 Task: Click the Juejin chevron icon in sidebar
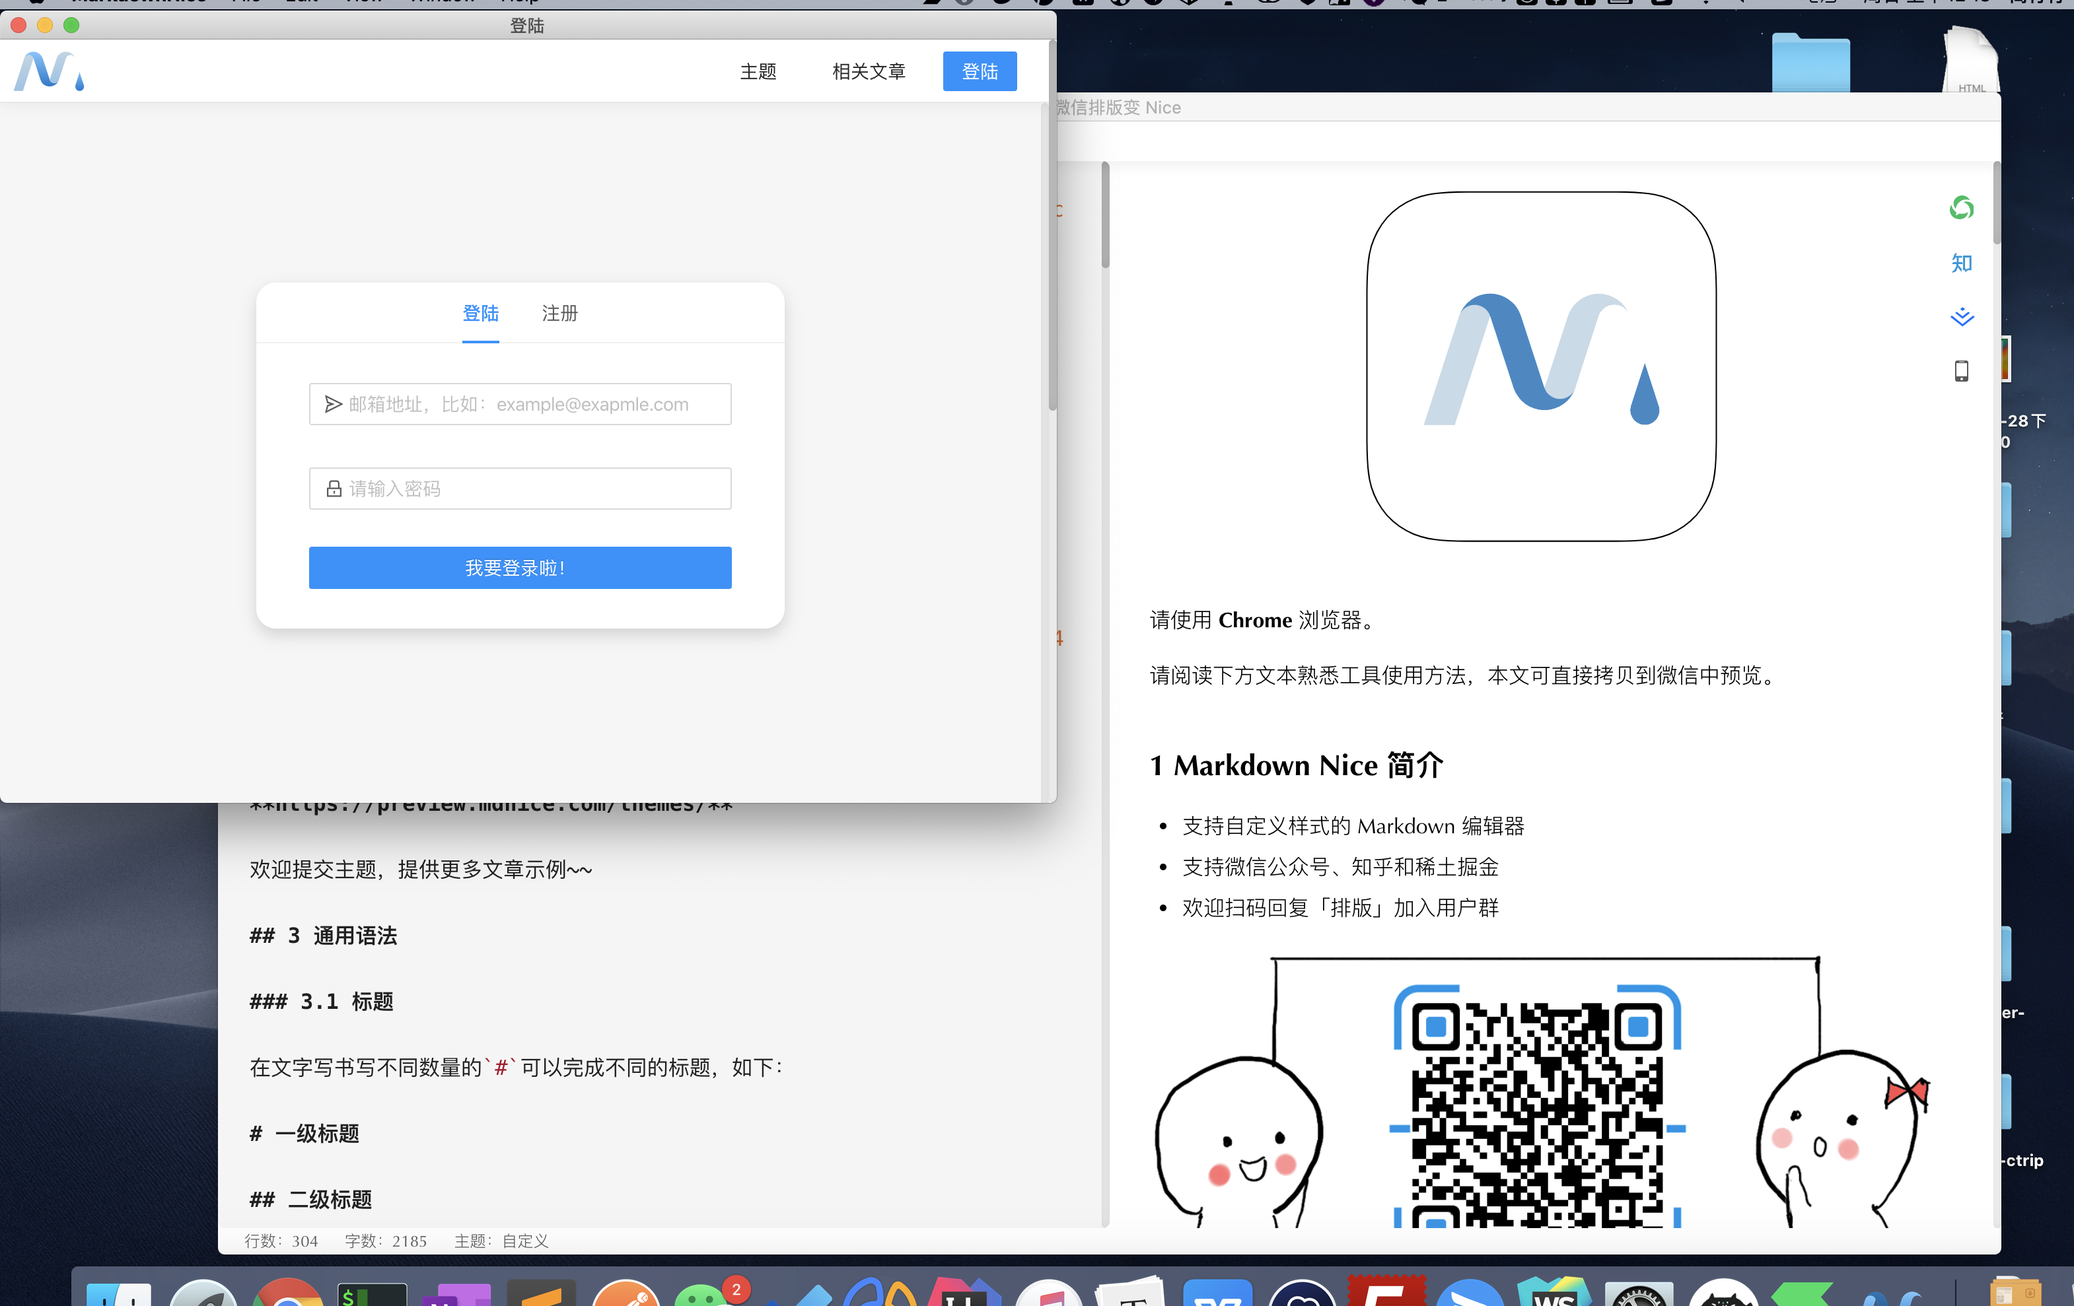coord(1963,316)
